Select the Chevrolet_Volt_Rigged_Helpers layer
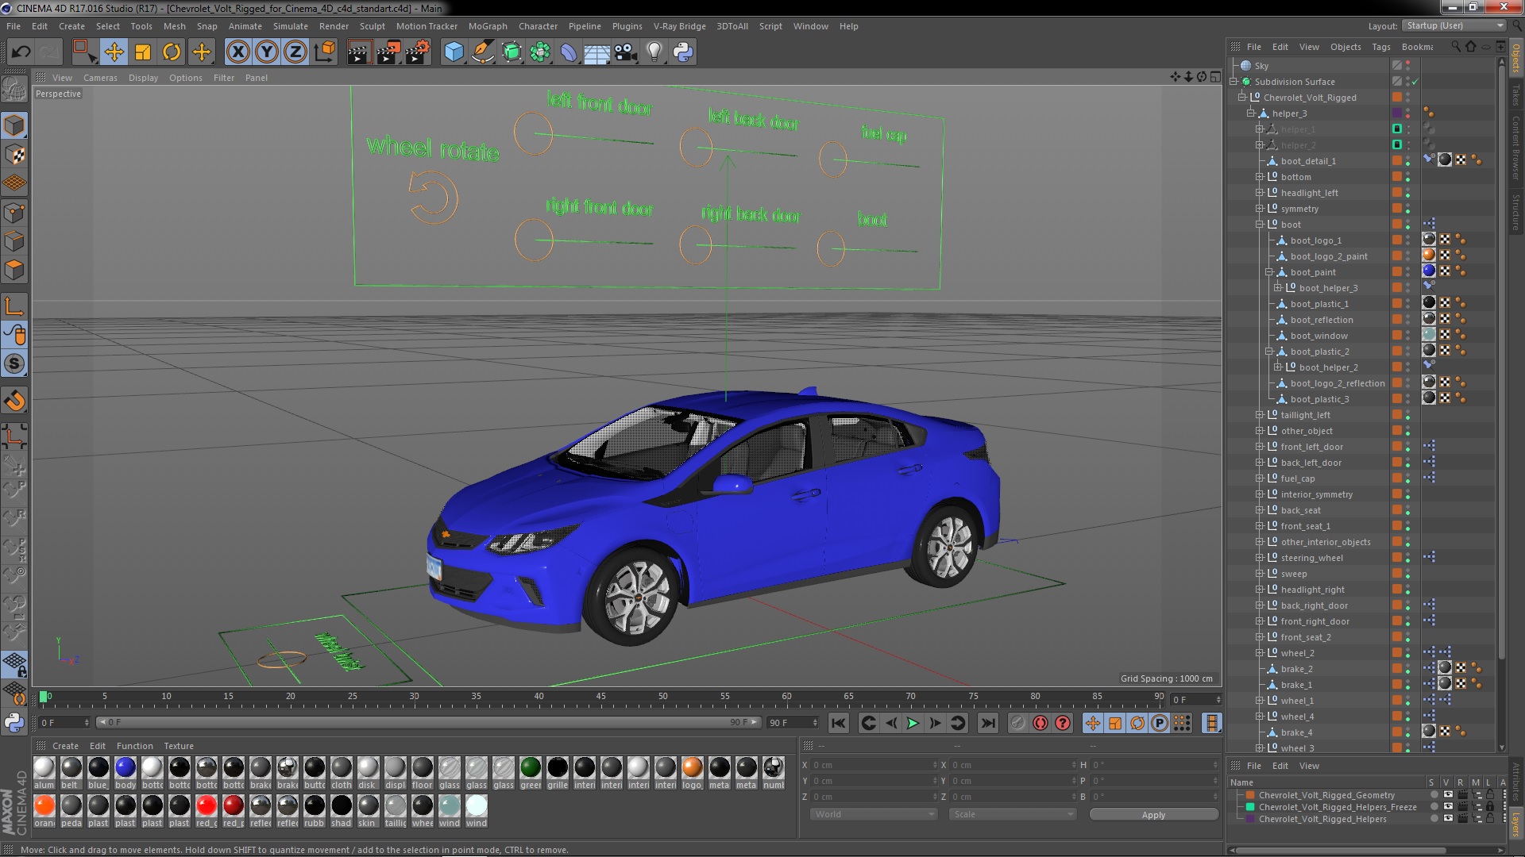Screen dimensions: 1525x857 click(x=1322, y=819)
